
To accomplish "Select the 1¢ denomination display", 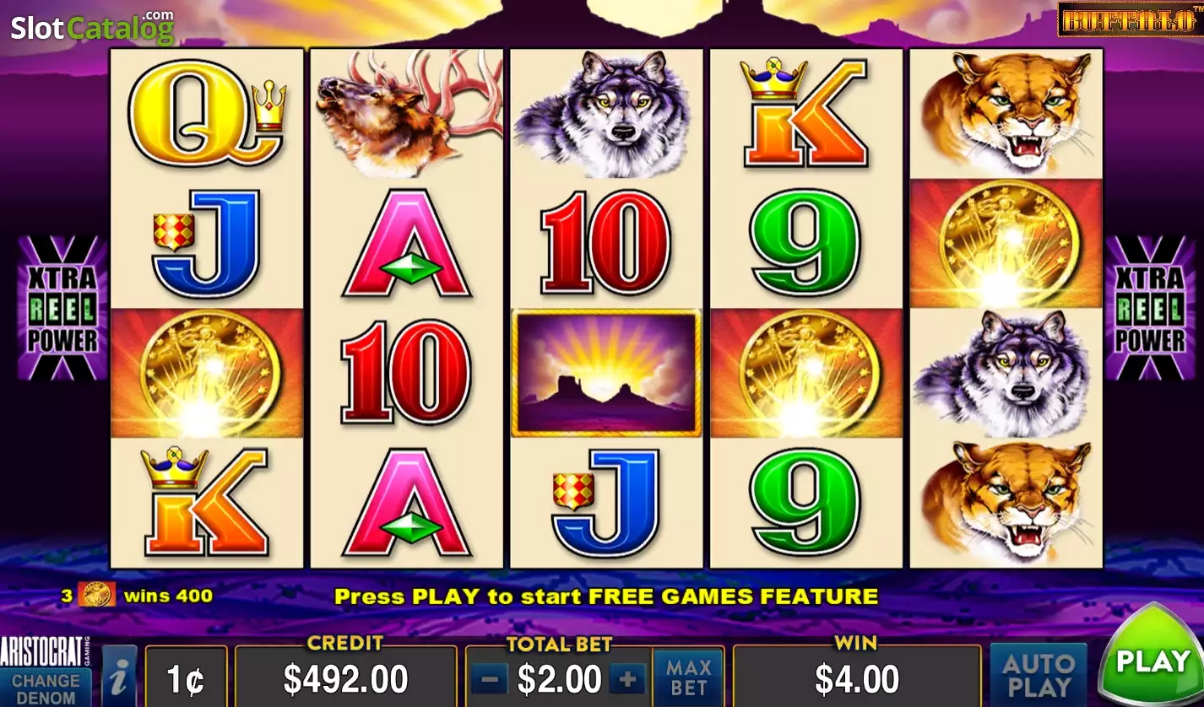I will (186, 678).
